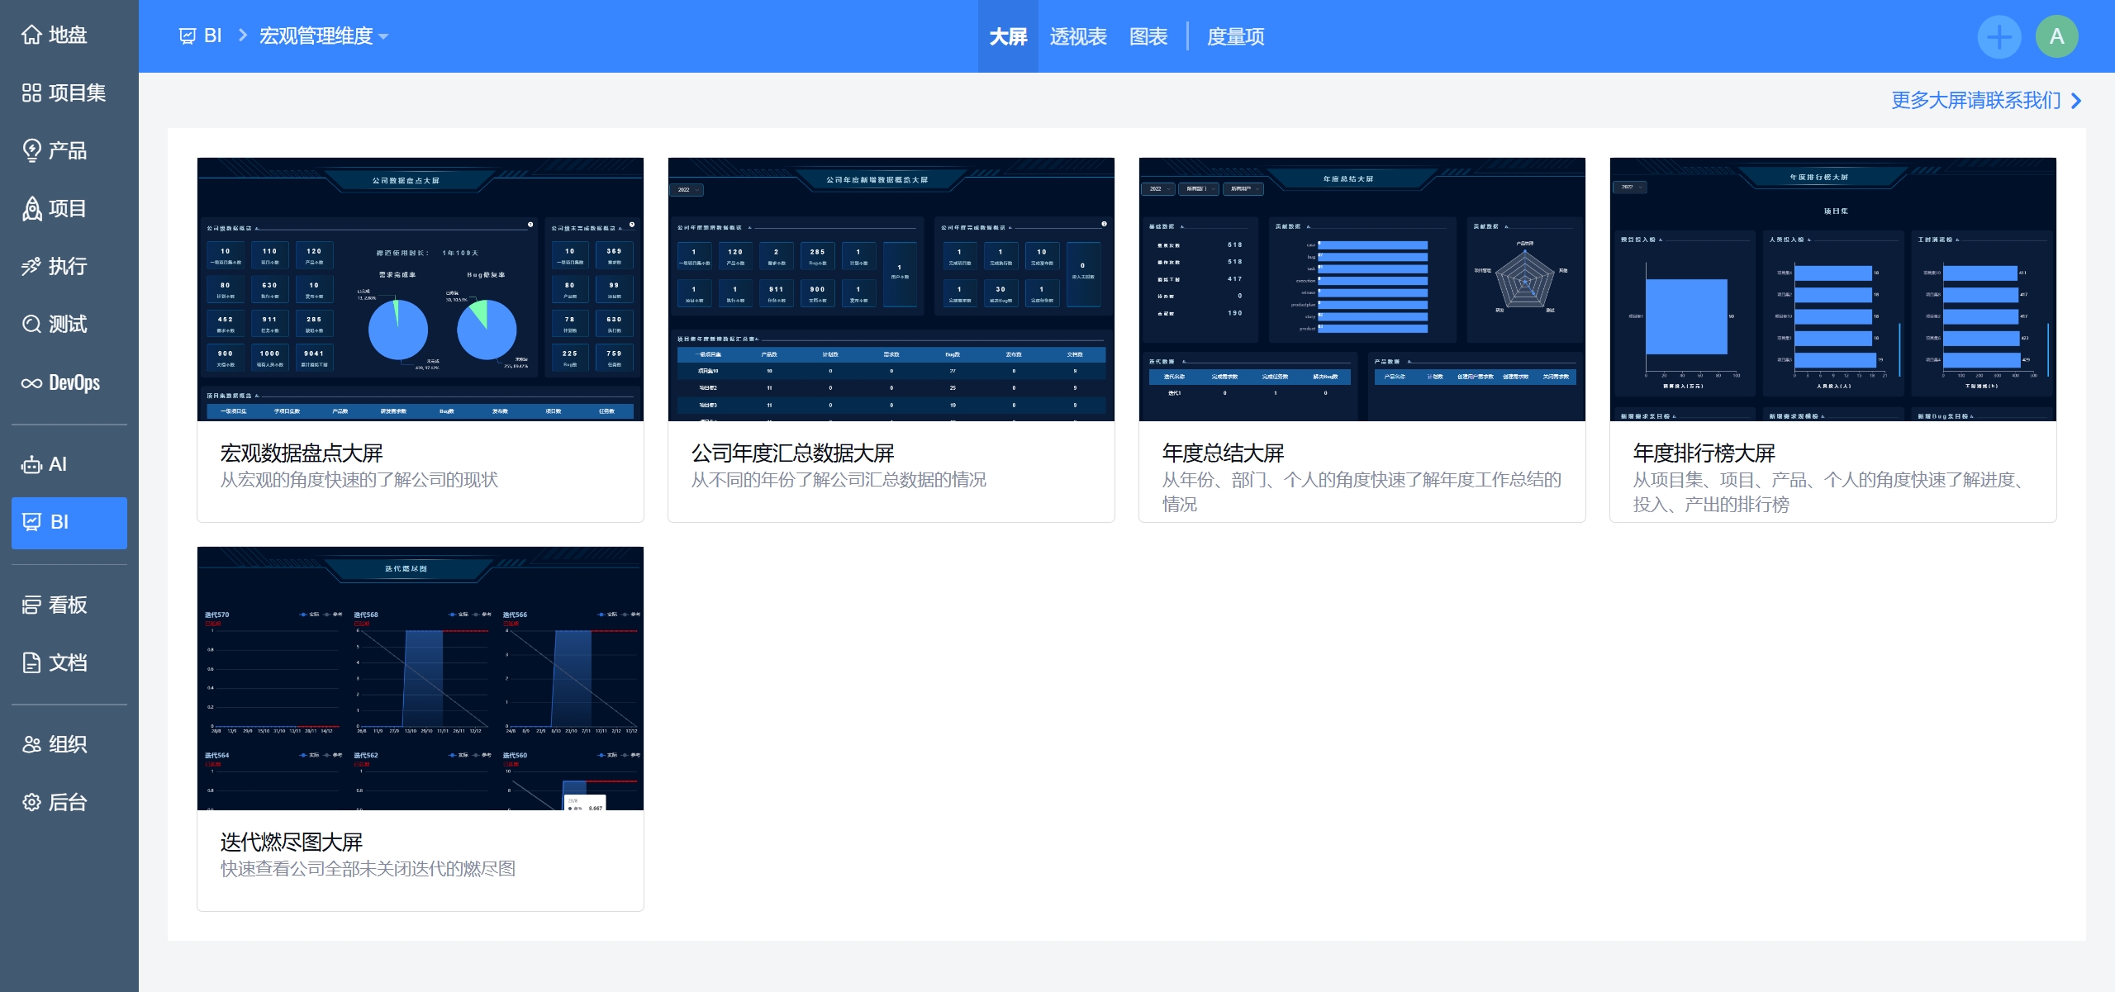Open the 项目集 program icon
The width and height of the screenshot is (2115, 992).
point(31,93)
